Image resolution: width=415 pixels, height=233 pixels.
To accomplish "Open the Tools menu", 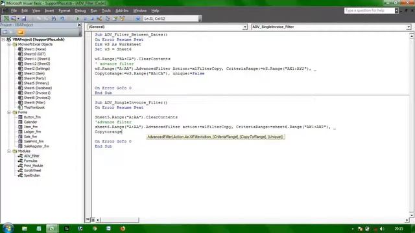I will click(106, 11).
